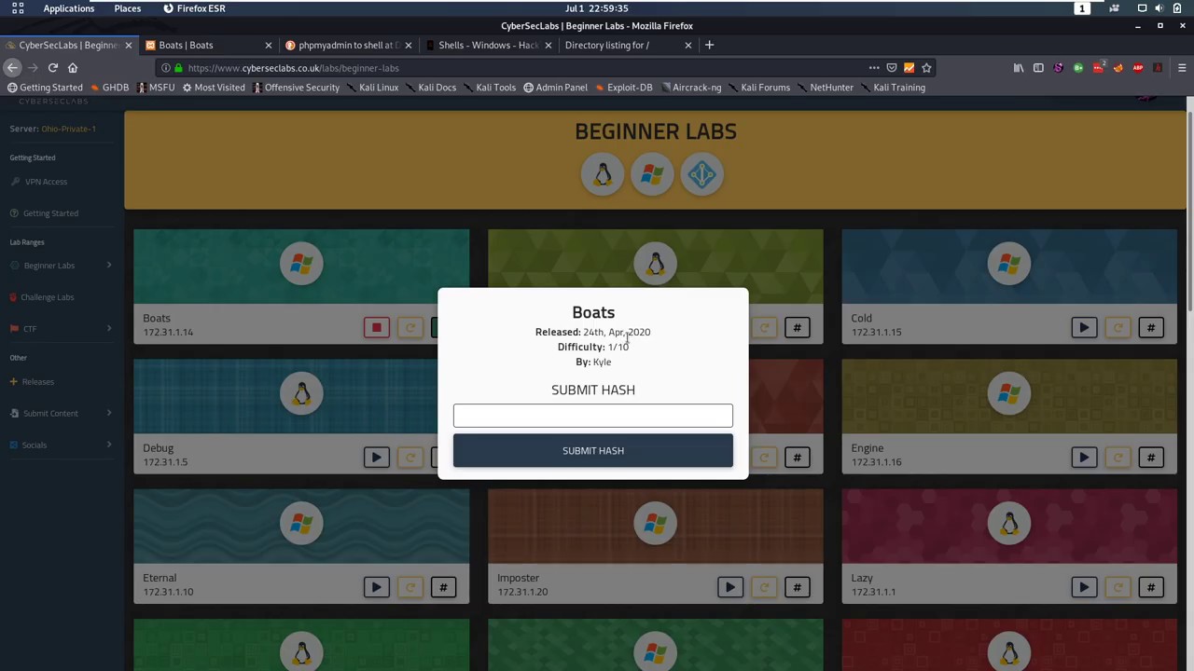Open a new browser tab
The width and height of the screenshot is (1194, 671).
(709, 45)
